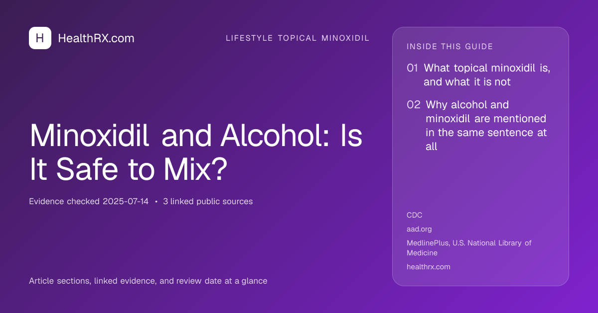The width and height of the screenshot is (598, 313).
Task: Click 'Evidence checked 2025-07-14' date text
Action: tap(89, 202)
